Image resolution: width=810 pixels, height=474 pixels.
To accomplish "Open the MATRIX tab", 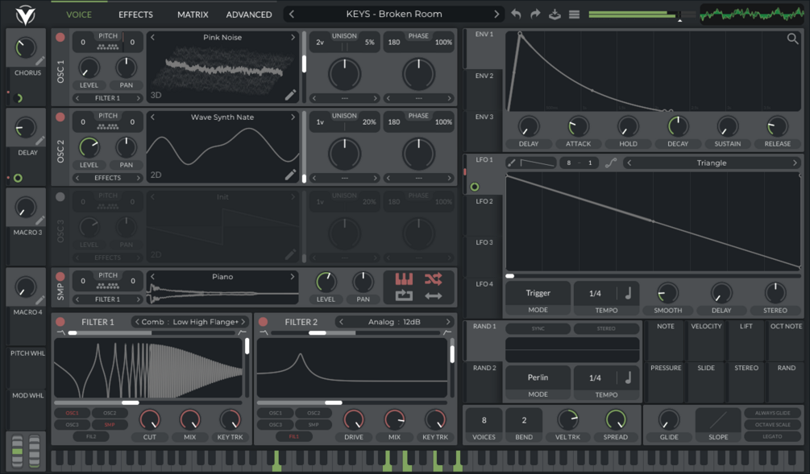I will click(193, 14).
